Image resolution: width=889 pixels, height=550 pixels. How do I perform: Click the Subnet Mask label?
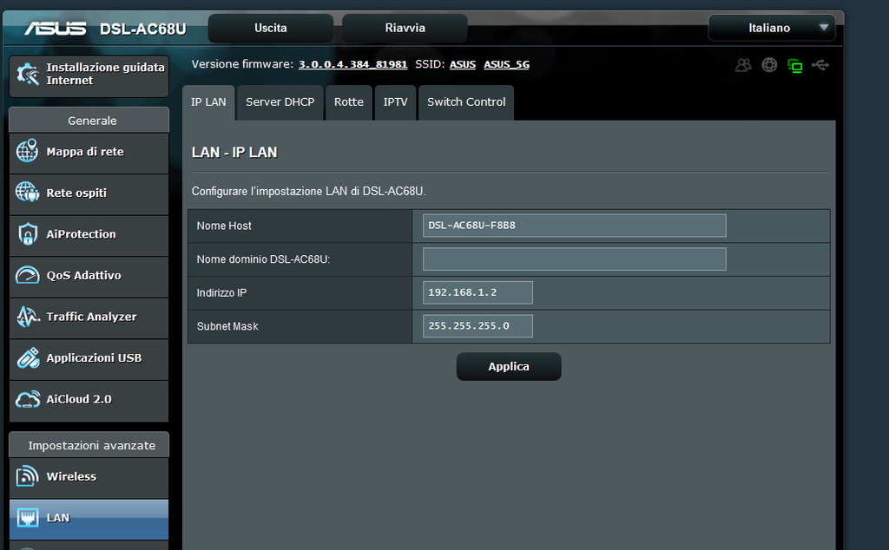(x=227, y=326)
